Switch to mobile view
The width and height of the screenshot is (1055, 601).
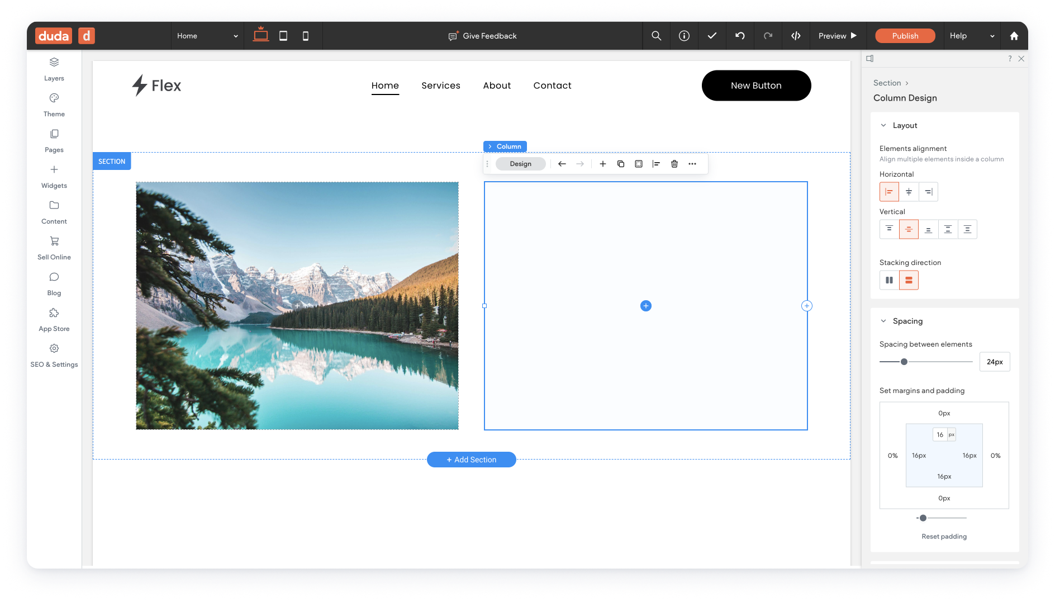point(306,36)
